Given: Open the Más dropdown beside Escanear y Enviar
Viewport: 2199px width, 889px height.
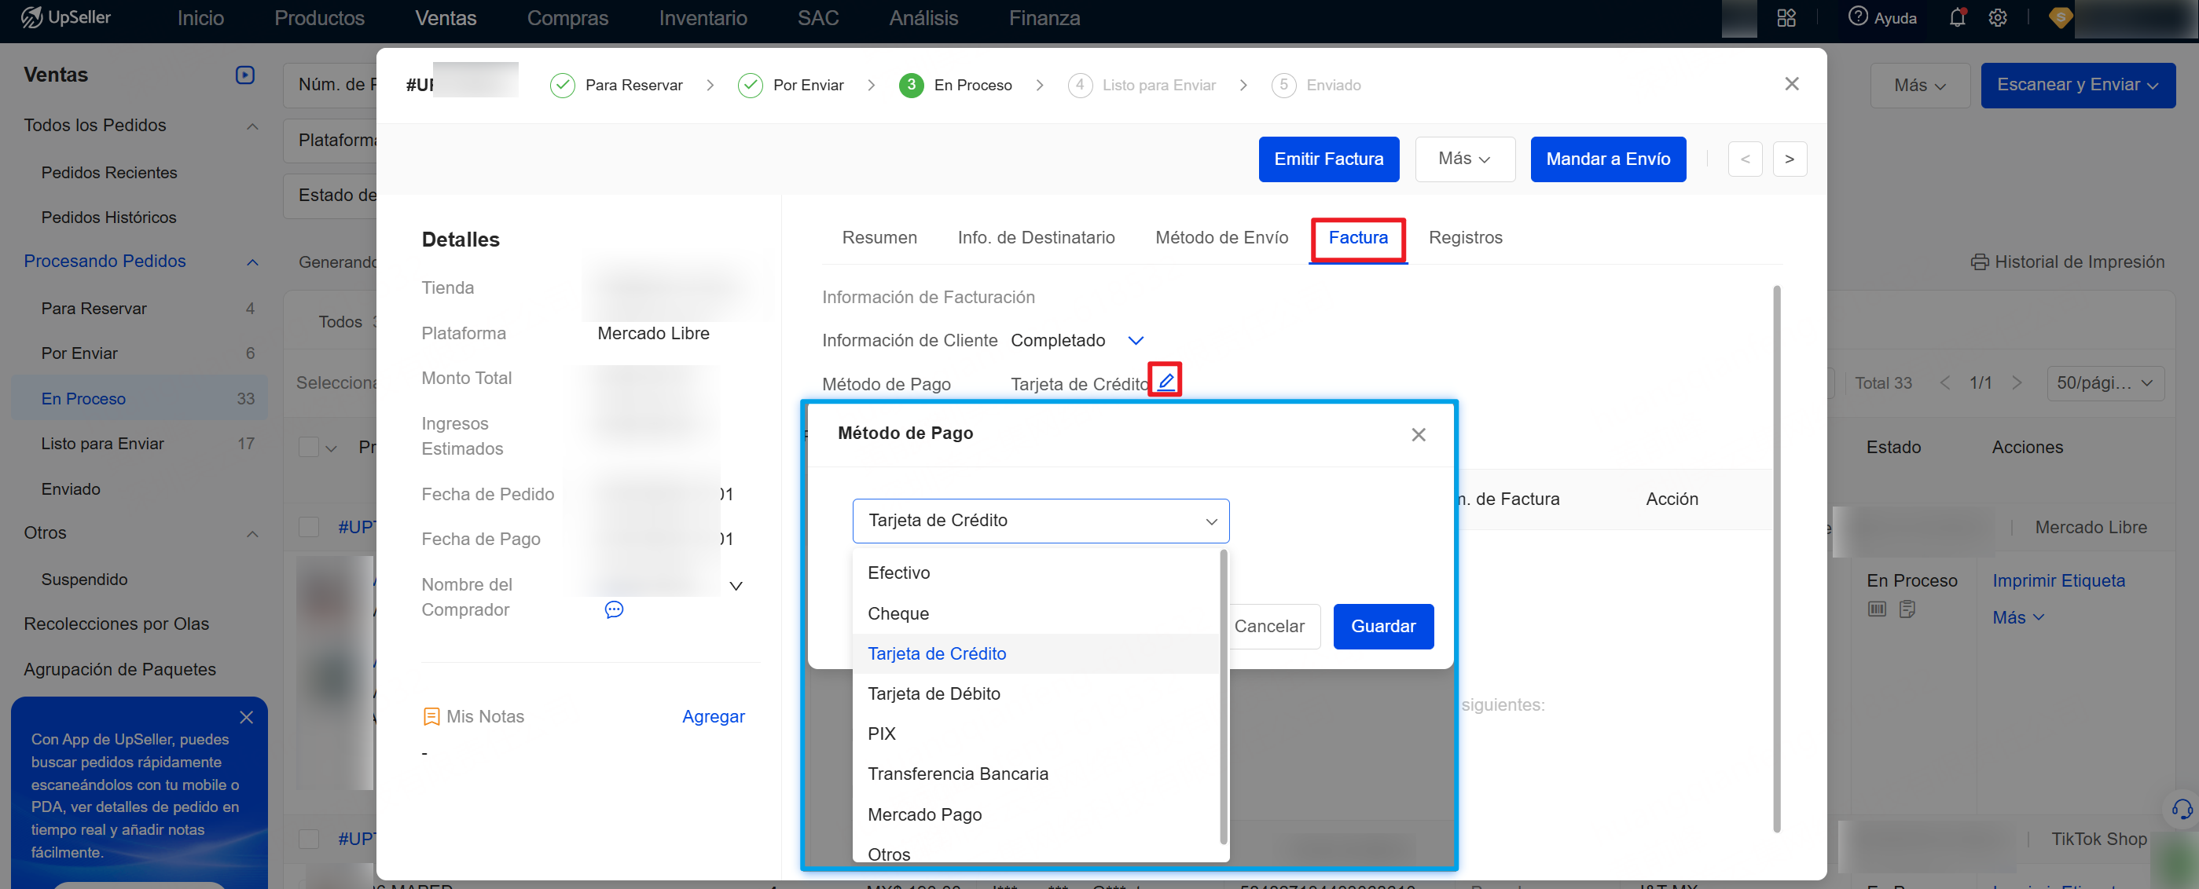Looking at the screenshot, I should pos(1920,86).
